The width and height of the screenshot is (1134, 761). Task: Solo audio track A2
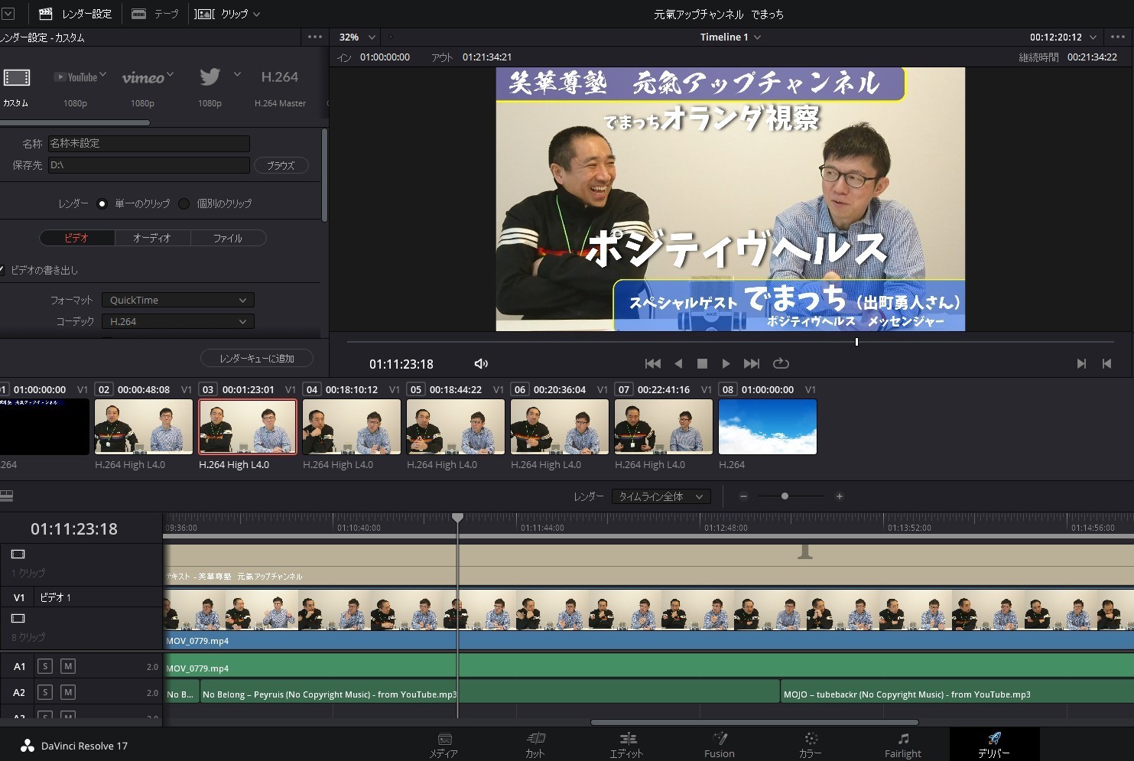click(45, 693)
